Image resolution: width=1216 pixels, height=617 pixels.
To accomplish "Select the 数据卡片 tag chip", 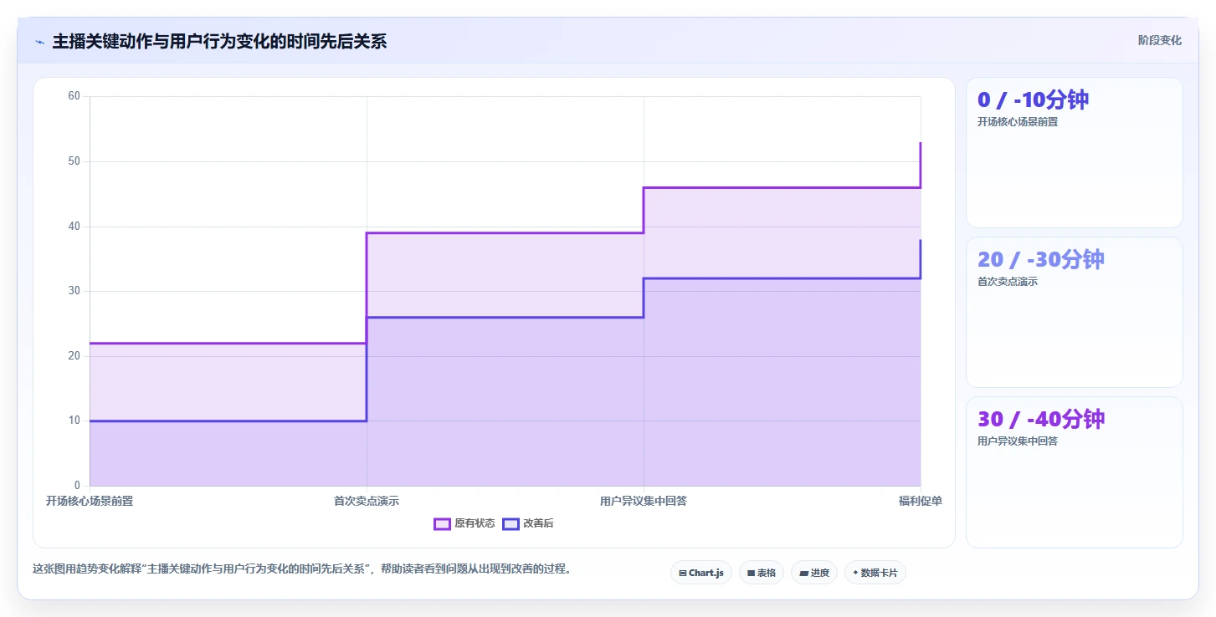I will pos(875,573).
